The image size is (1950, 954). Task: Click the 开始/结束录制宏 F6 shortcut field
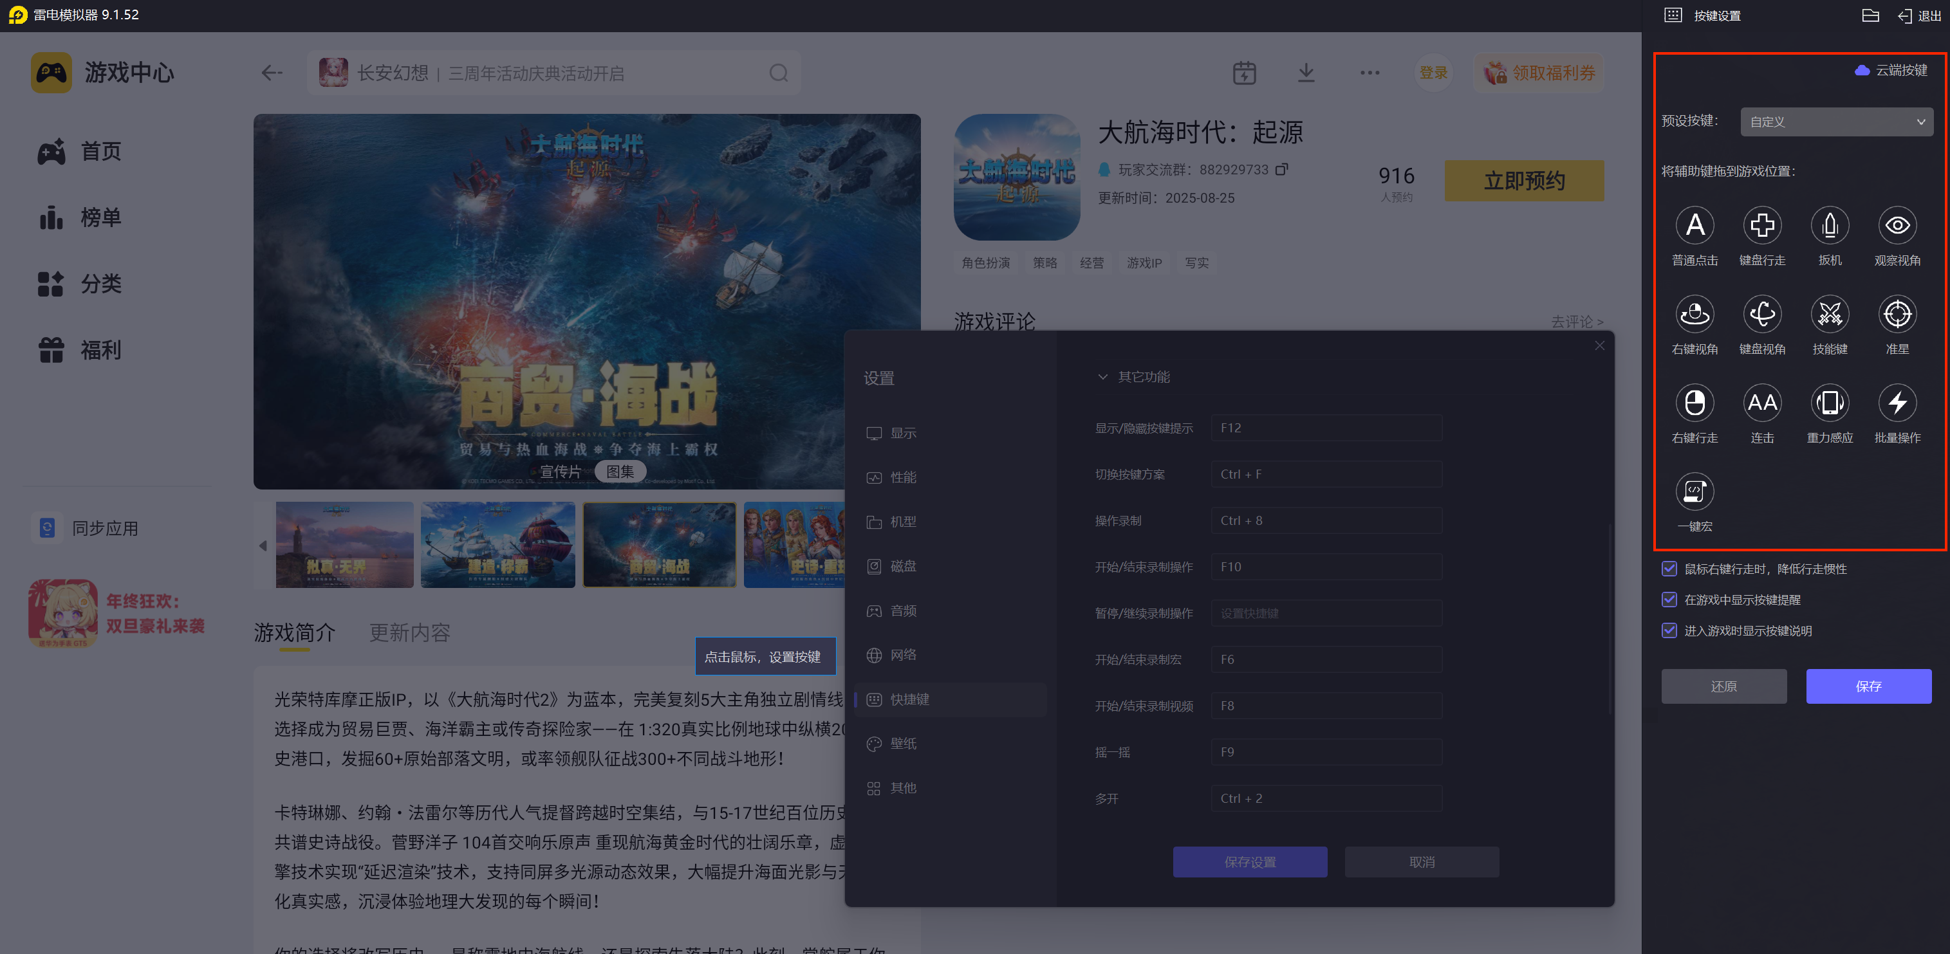(1326, 659)
